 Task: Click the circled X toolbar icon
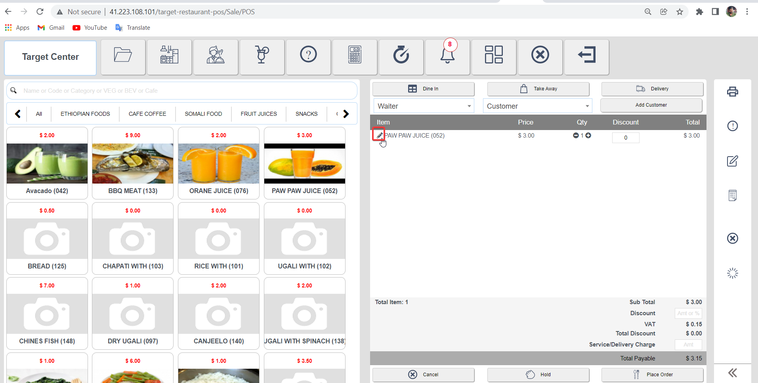pos(540,57)
